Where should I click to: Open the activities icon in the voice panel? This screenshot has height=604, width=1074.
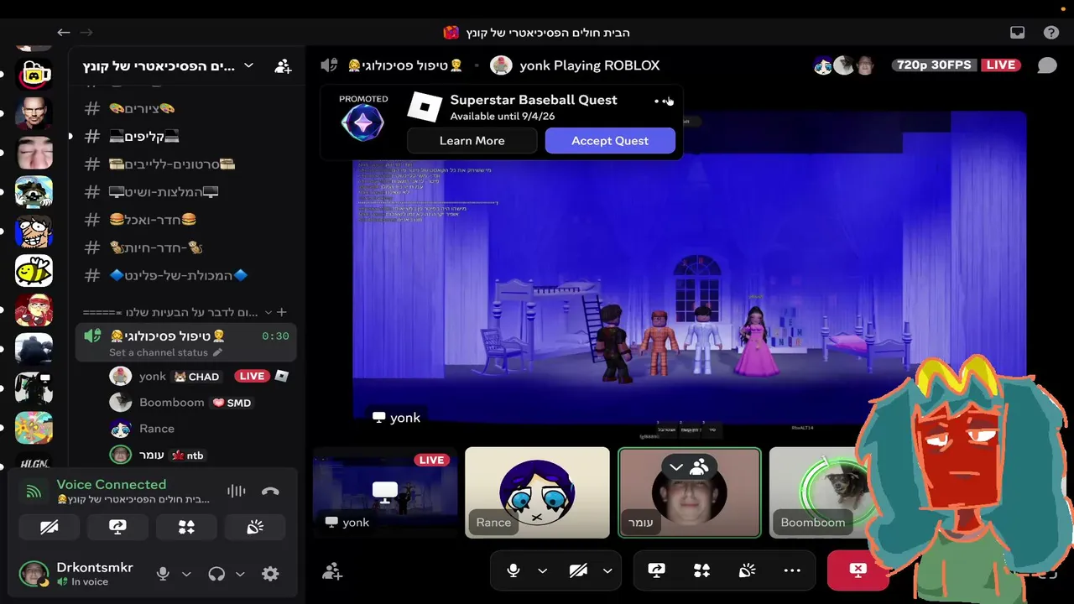coord(186,527)
